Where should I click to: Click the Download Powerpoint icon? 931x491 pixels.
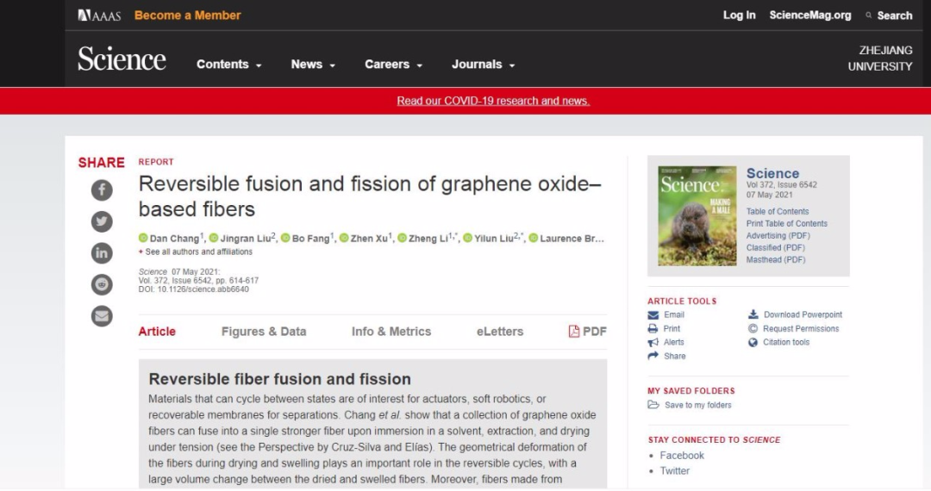point(753,314)
